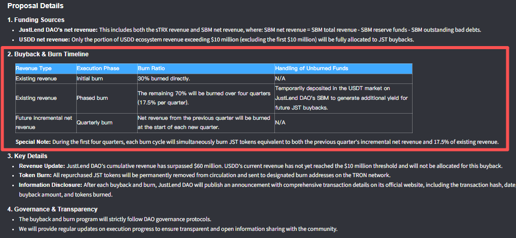
Task: Click the Proposal Details heading
Action: [35, 6]
